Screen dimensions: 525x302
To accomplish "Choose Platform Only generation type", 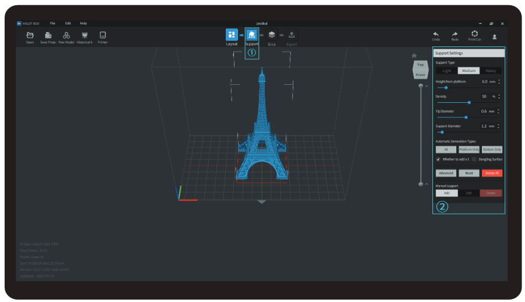I will 469,150.
